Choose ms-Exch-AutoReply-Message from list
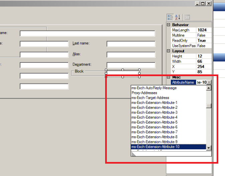 [x=169, y=88]
